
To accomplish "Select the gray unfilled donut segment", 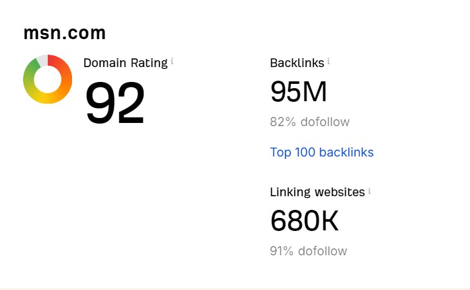I will [43, 60].
